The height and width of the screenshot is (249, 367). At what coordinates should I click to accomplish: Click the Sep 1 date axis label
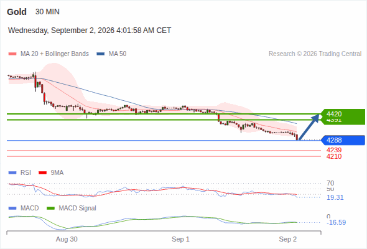tap(180, 239)
